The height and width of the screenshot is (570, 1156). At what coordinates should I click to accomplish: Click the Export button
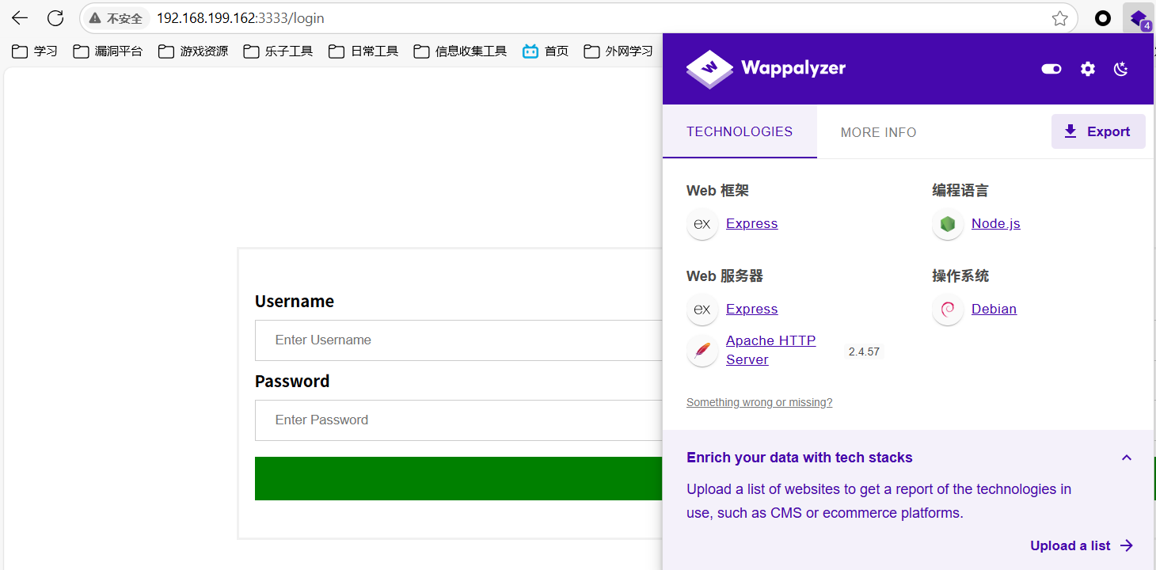[1098, 131]
